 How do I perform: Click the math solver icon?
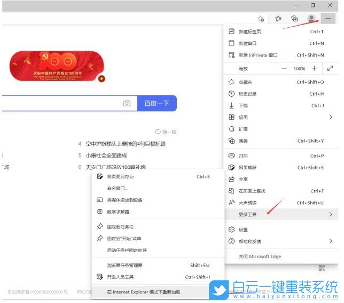click(x=100, y=212)
